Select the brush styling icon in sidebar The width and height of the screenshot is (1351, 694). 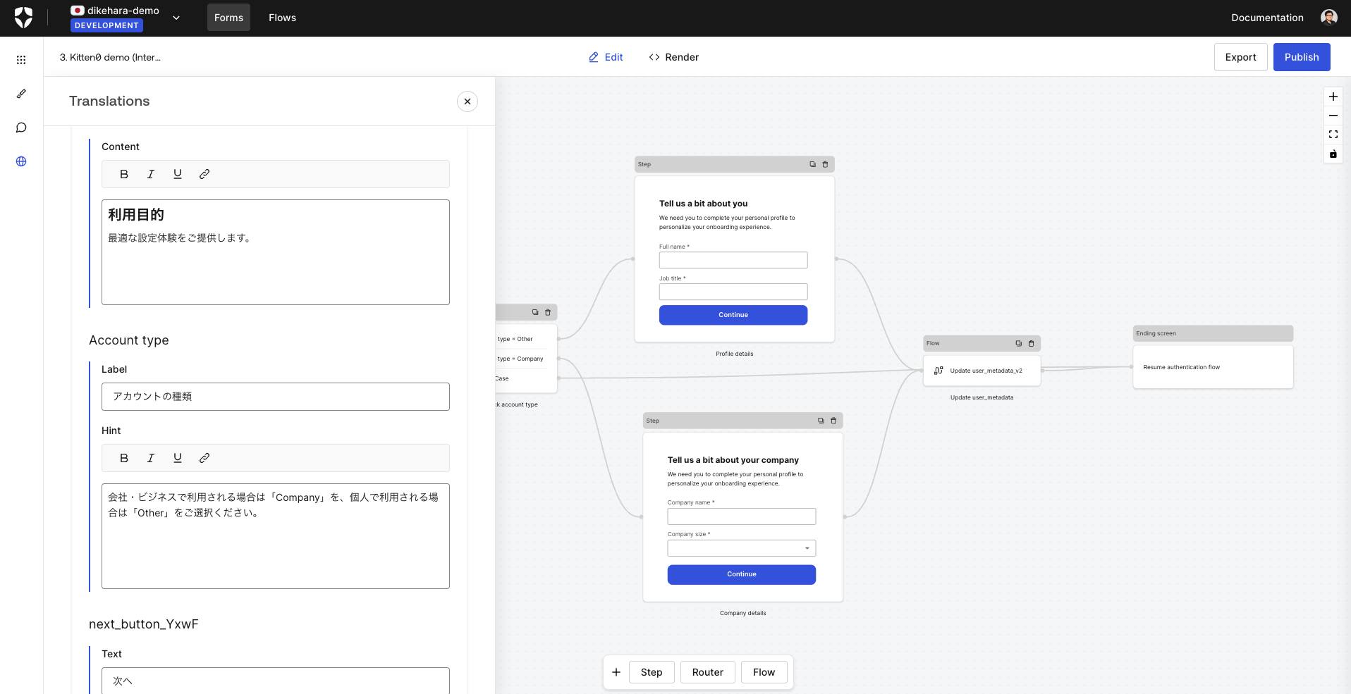[x=21, y=94]
